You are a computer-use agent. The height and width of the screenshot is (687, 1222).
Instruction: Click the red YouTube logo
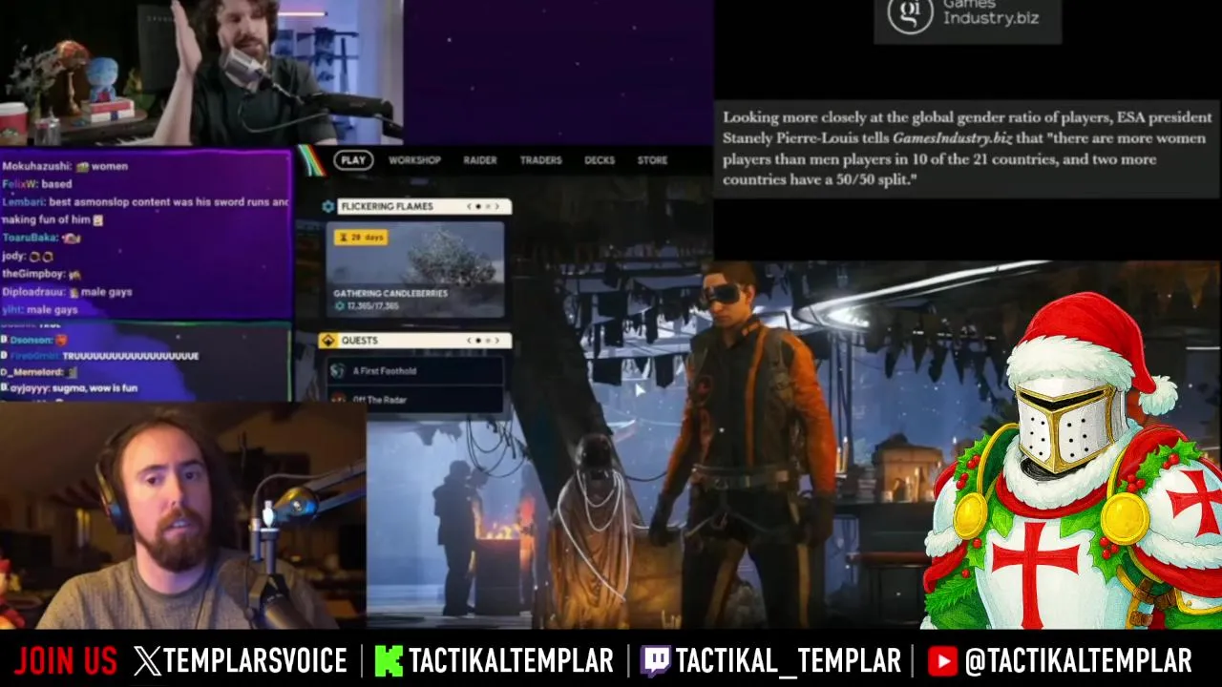tap(942, 661)
